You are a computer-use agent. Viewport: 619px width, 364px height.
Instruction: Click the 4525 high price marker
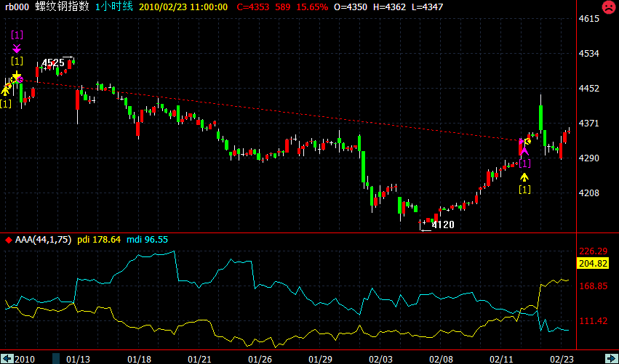coord(53,63)
